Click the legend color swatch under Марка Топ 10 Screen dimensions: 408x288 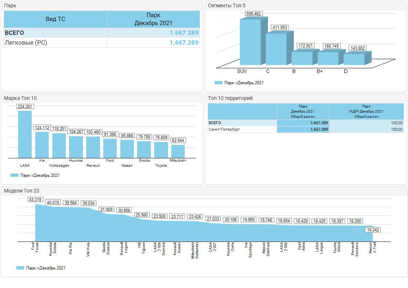tap(15, 175)
